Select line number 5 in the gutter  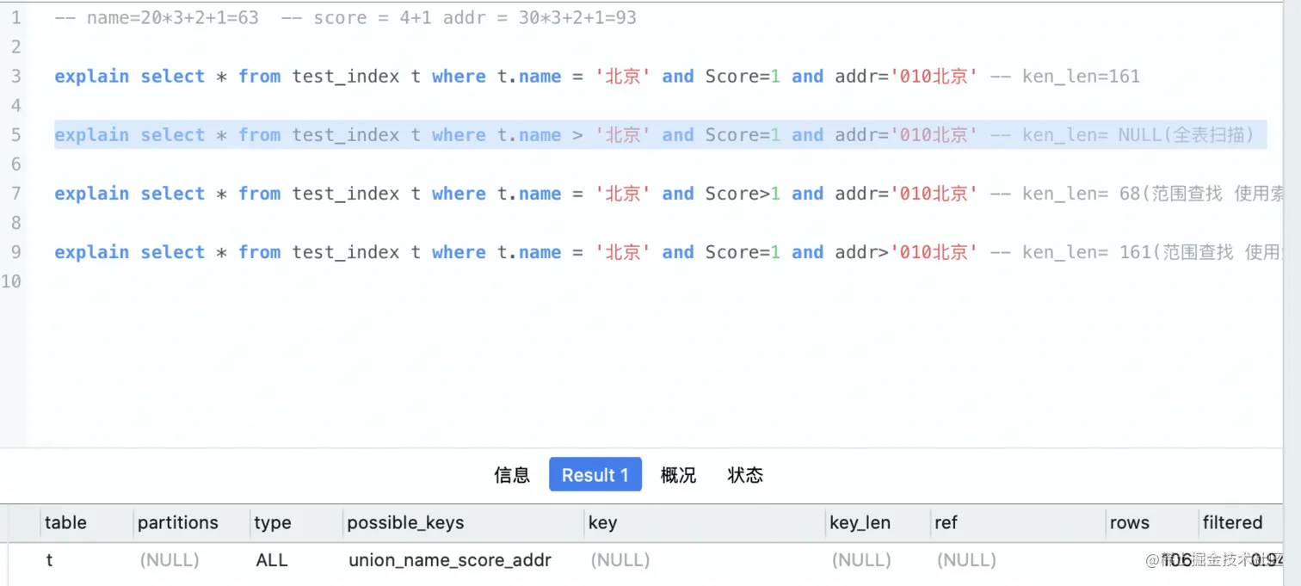pos(15,135)
